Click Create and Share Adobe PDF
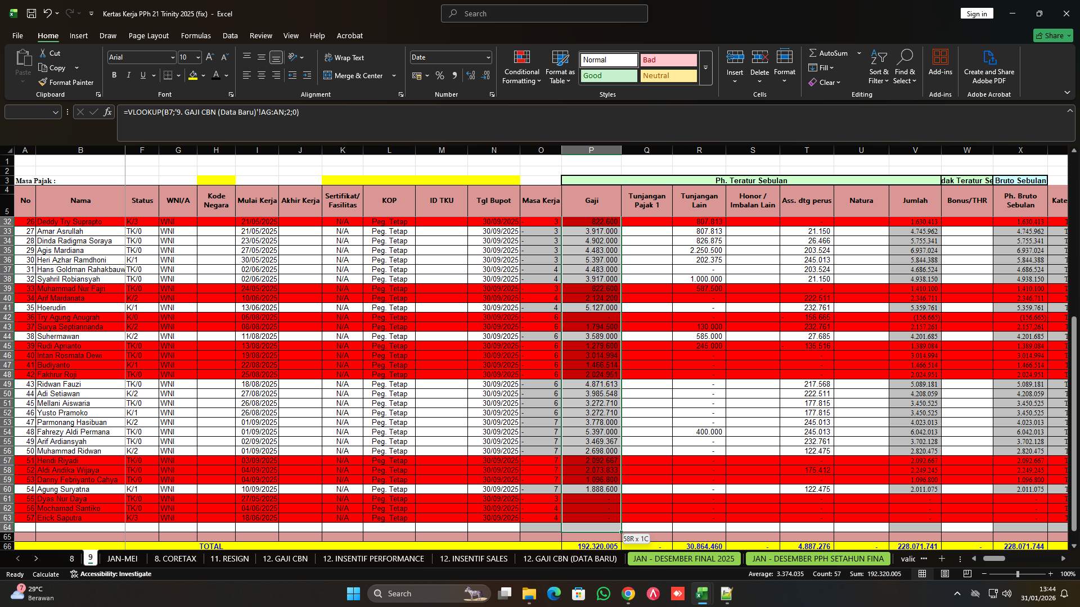This screenshot has width=1080, height=607. (x=988, y=66)
